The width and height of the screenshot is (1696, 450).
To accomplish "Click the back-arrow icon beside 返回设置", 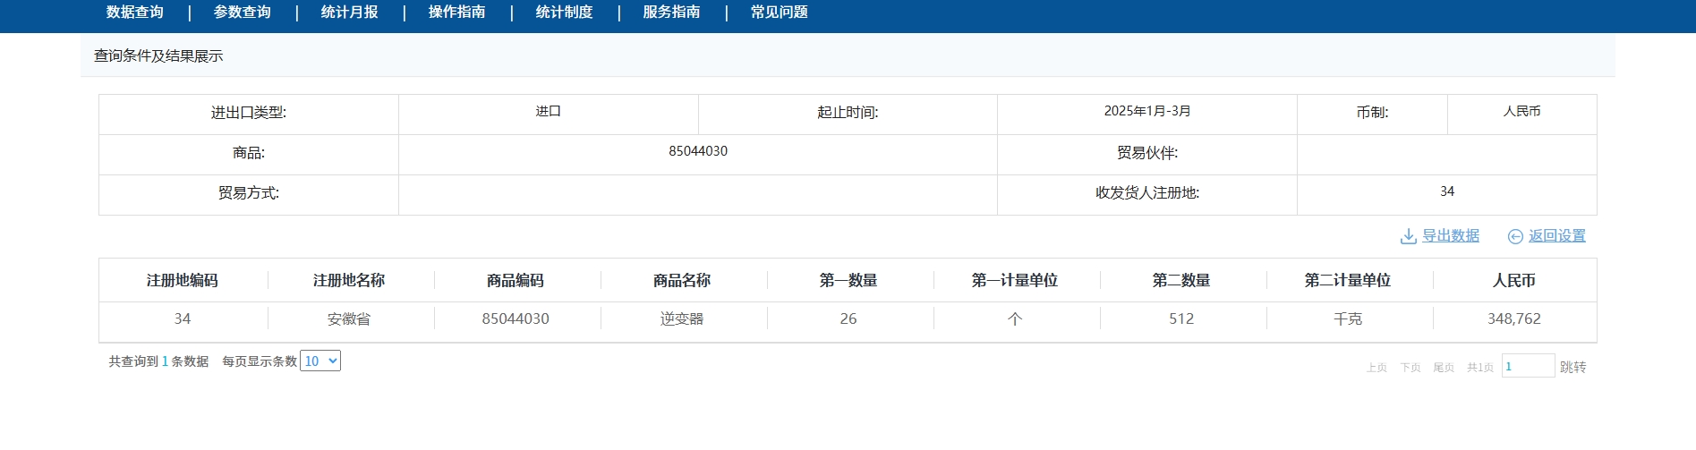I will coord(1515,236).
